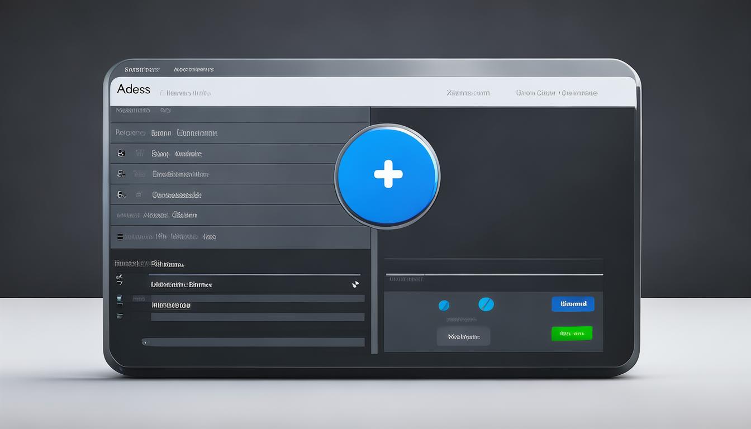
Task: Click the middle icon in lower-left panel
Action: coord(119,300)
